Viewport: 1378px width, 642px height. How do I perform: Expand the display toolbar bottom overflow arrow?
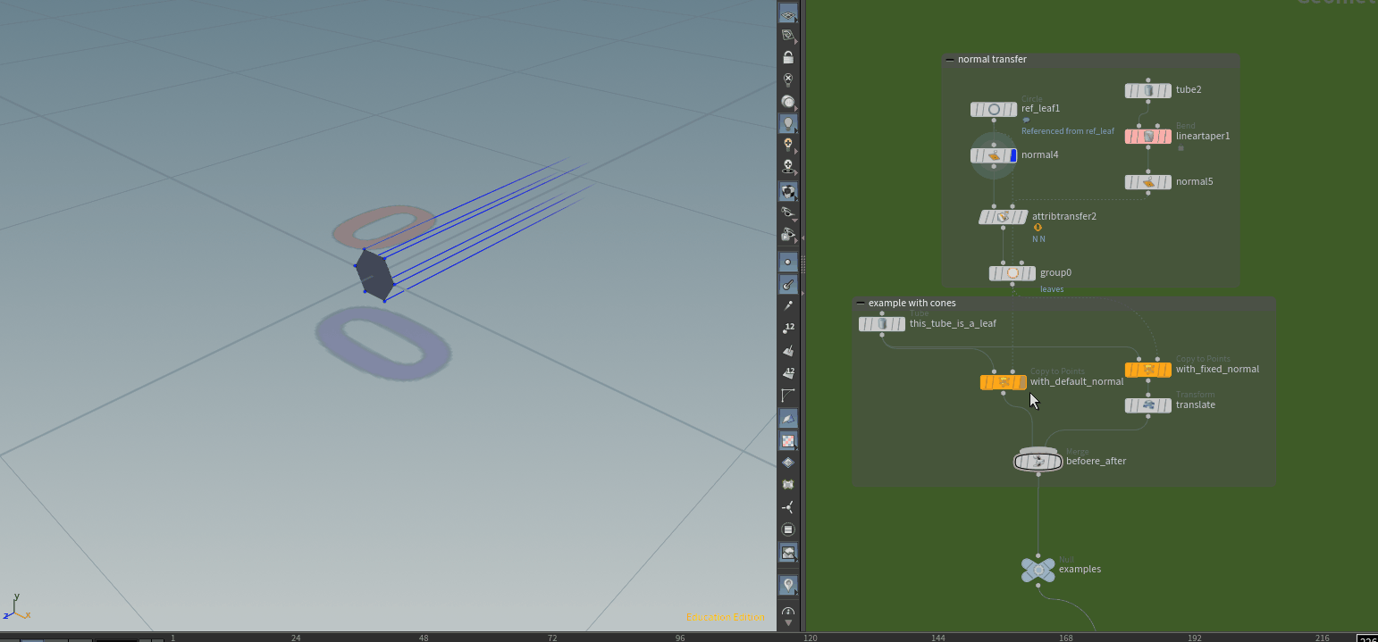(x=787, y=622)
